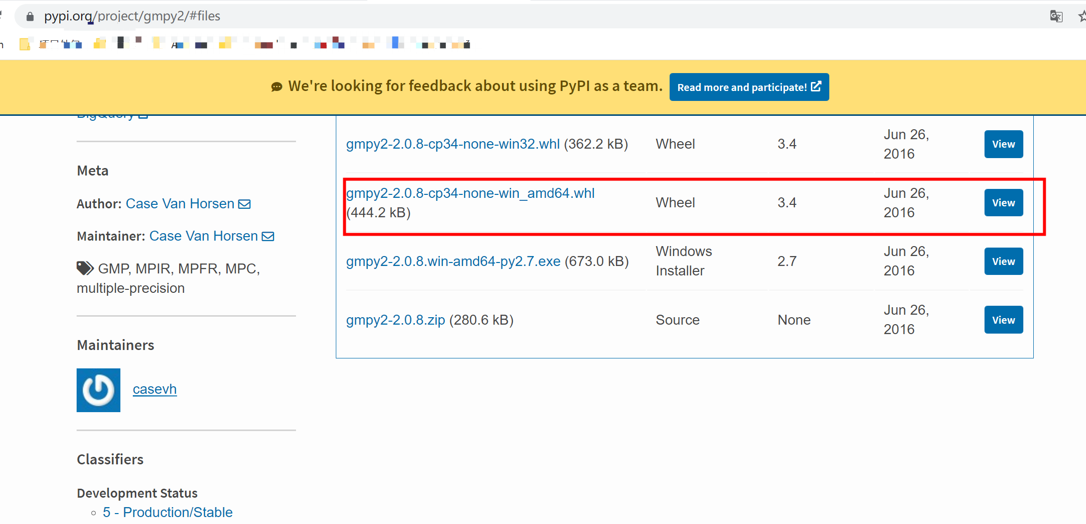Click View for the win32 wheel
The height and width of the screenshot is (524, 1086).
1003,144
